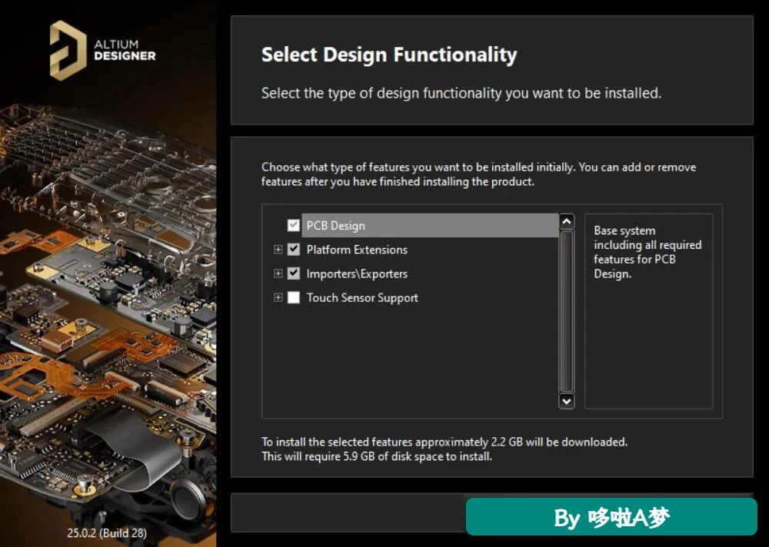Screen dimensions: 769x547
Task: Click the feature list scroll-down arrow
Action: pos(567,401)
